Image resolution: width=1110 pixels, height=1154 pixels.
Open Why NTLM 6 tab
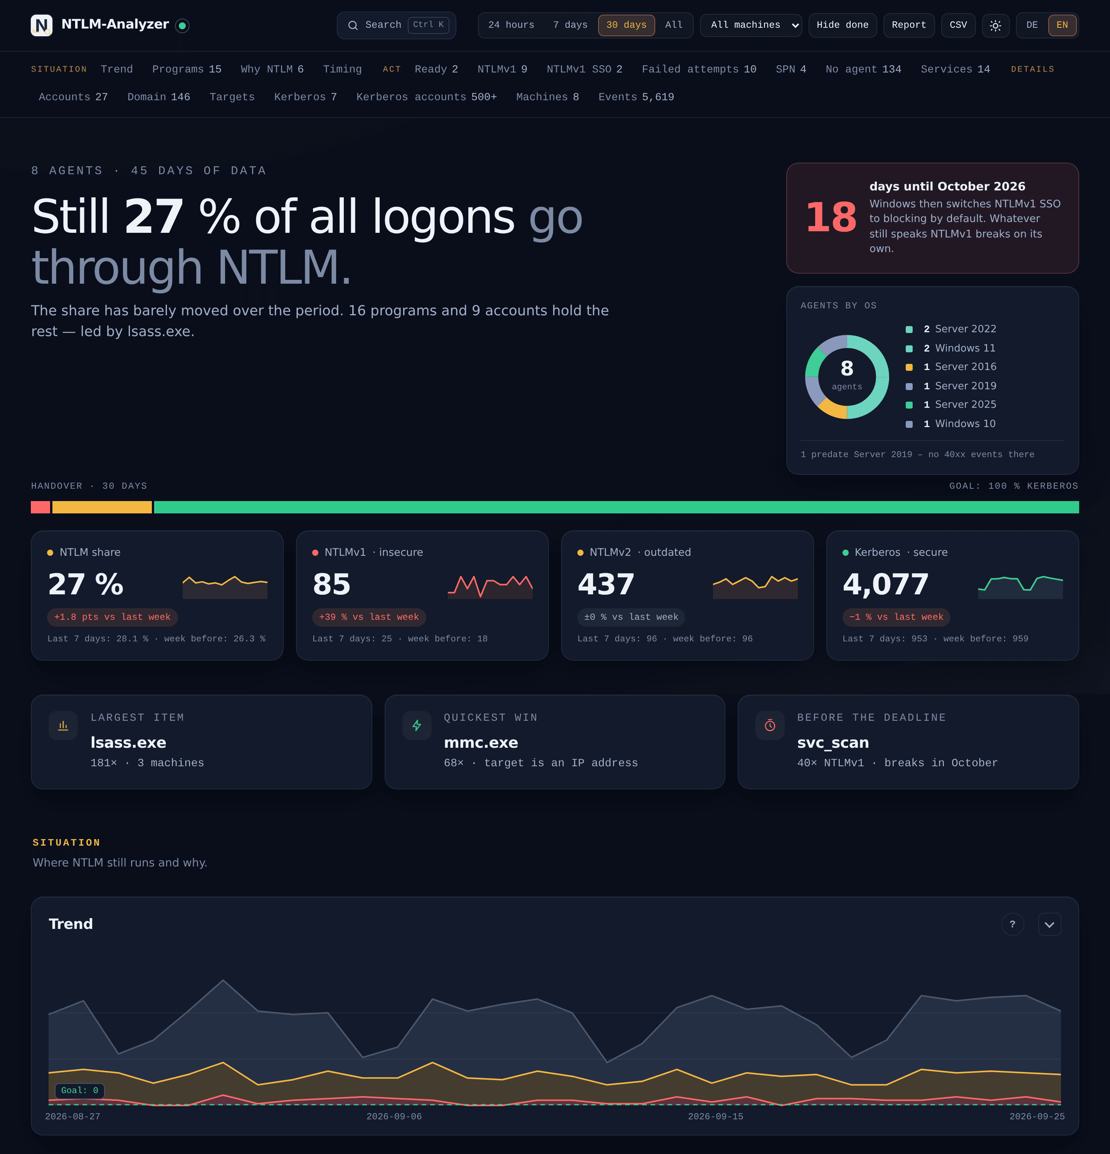pyautogui.click(x=272, y=69)
